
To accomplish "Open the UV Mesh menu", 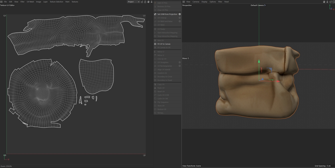I will [x=30, y=2].
